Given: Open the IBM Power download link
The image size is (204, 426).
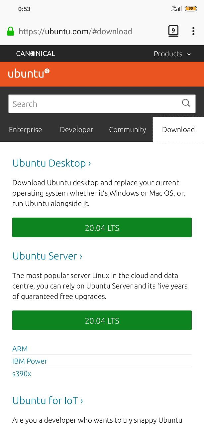Looking at the screenshot, I should tap(30, 361).
